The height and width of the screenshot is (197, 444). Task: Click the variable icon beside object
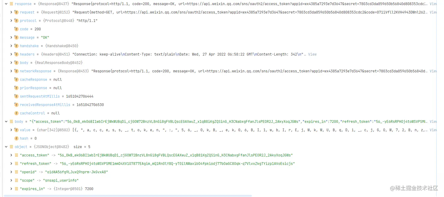[x=11, y=147]
